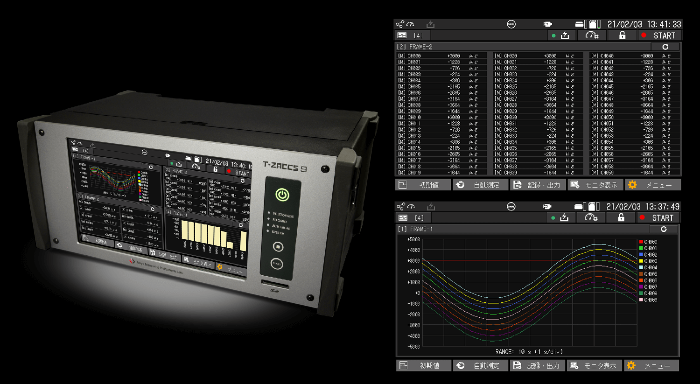Click 自動測定 button below FRAME-2 table
This screenshot has height=384, width=700.
tap(480, 185)
